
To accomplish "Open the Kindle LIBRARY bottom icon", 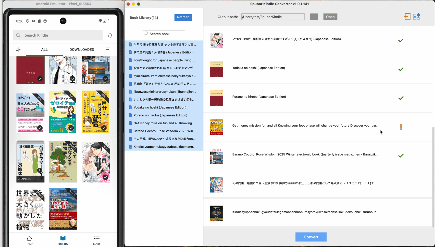I will point(63,241).
